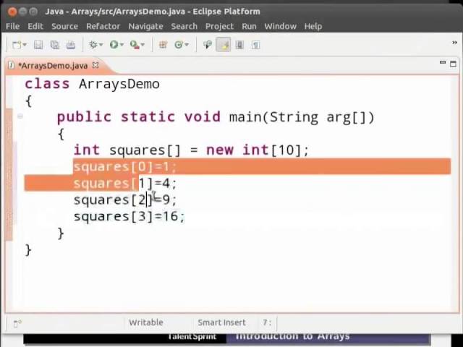This screenshot has width=463, height=347.
Task: Click the green Run button icon
Action: pyautogui.click(x=114, y=45)
